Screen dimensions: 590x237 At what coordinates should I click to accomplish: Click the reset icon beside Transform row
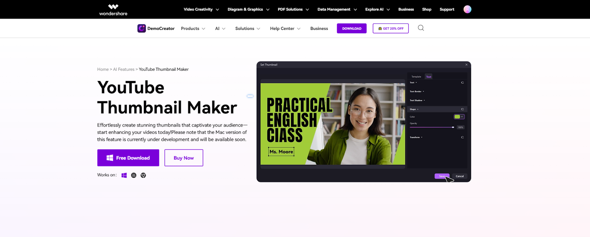tap(462, 137)
